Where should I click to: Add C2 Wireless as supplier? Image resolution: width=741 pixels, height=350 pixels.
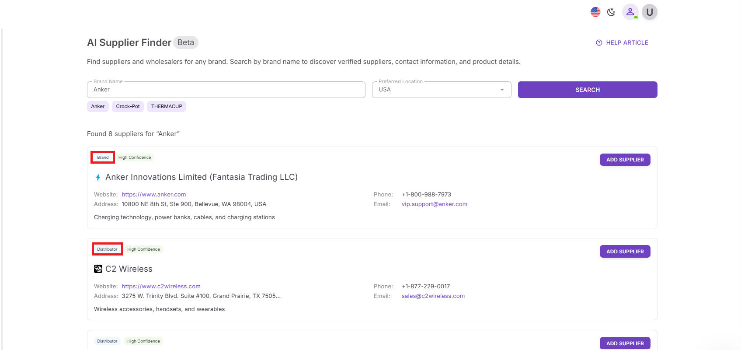[625, 252]
